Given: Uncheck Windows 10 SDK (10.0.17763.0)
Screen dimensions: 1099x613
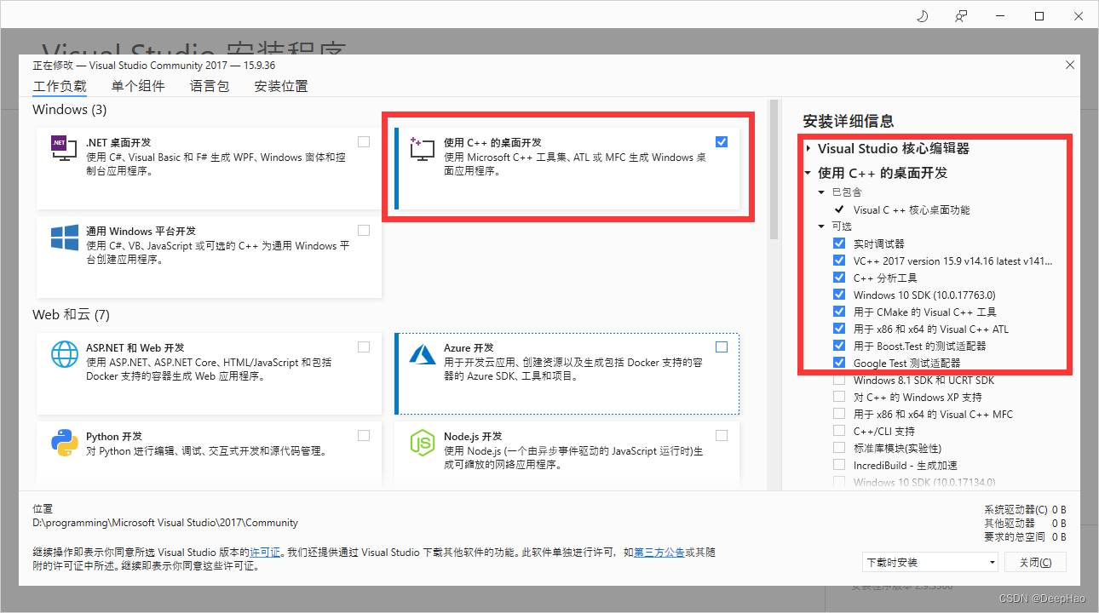Looking at the screenshot, I should point(839,295).
